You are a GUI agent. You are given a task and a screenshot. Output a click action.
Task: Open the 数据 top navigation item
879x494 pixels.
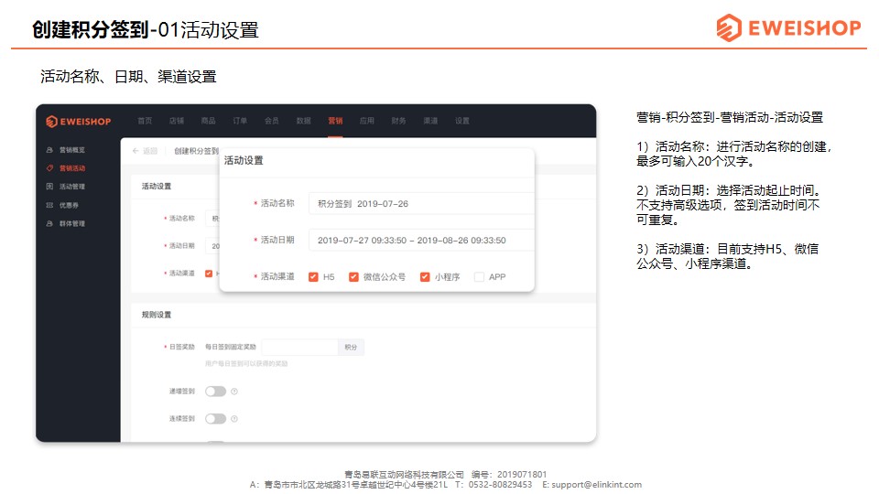pos(303,121)
